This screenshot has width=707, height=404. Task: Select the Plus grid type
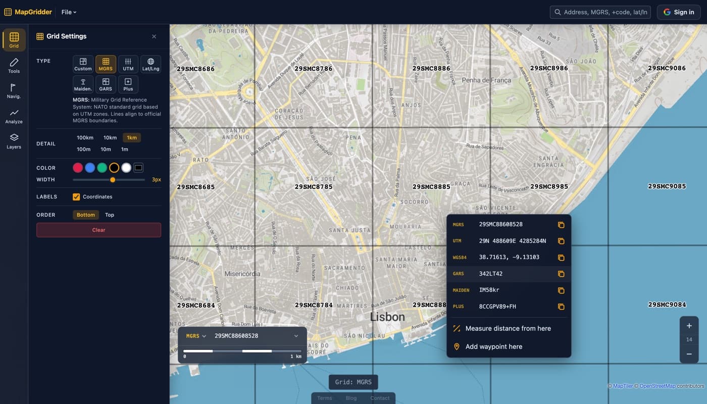128,84
